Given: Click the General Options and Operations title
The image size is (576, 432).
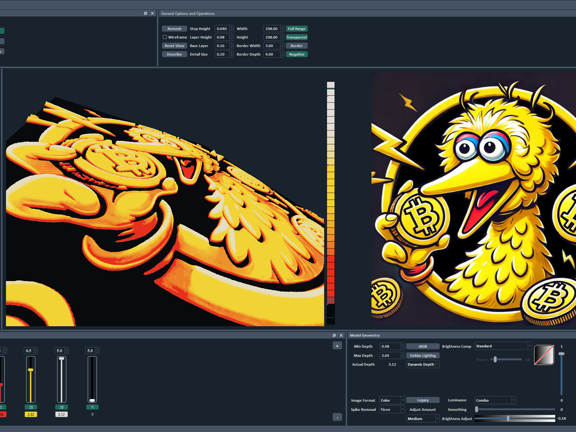Looking at the screenshot, I should [188, 14].
